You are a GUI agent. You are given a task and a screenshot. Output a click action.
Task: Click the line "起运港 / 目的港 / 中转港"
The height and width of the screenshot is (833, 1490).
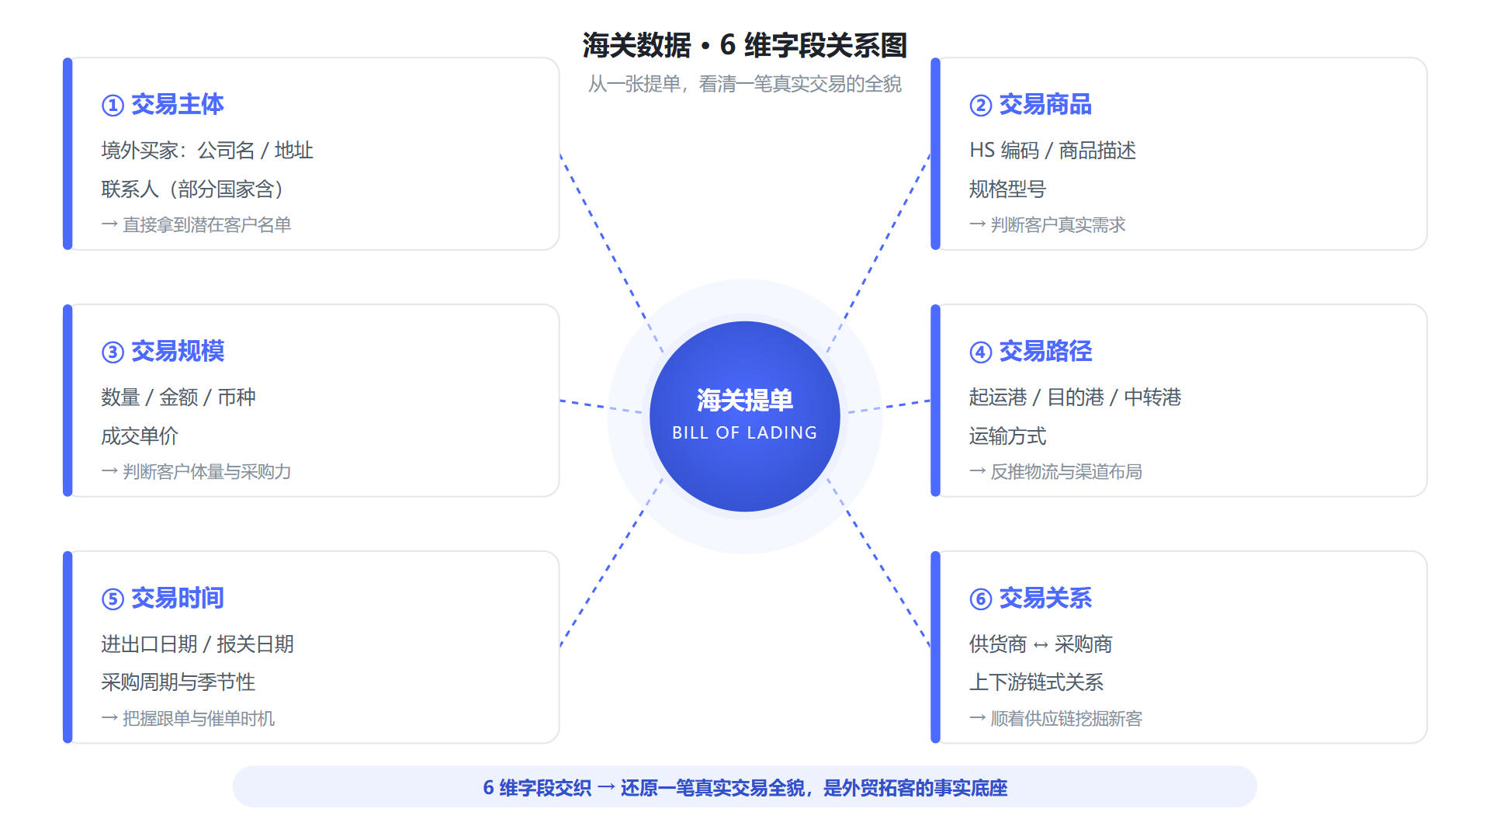point(1075,397)
